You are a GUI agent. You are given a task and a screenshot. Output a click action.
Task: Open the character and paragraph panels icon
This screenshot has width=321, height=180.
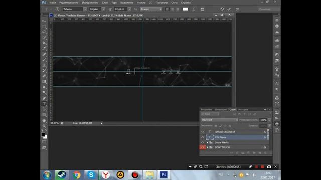(202, 9)
